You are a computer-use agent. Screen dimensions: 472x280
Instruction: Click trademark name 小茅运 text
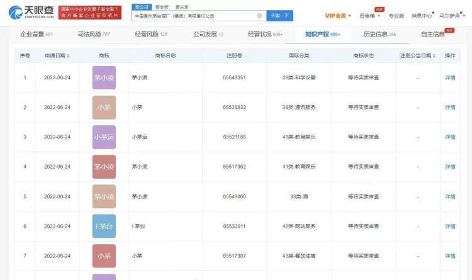(140, 137)
